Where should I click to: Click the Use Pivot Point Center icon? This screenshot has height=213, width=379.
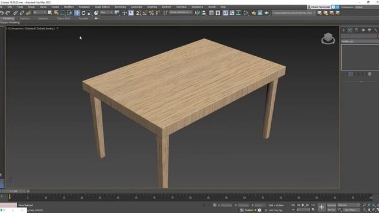(x=117, y=13)
